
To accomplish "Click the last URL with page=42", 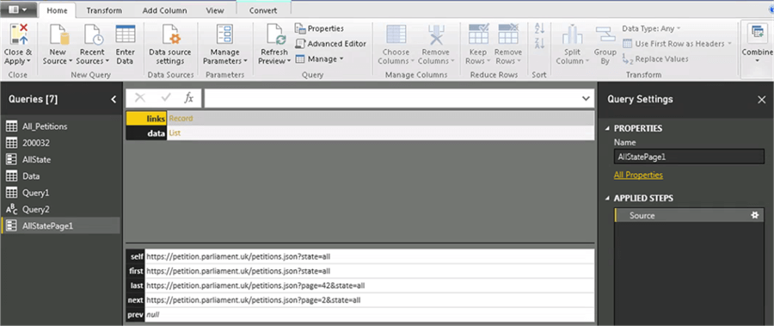I will (255, 286).
